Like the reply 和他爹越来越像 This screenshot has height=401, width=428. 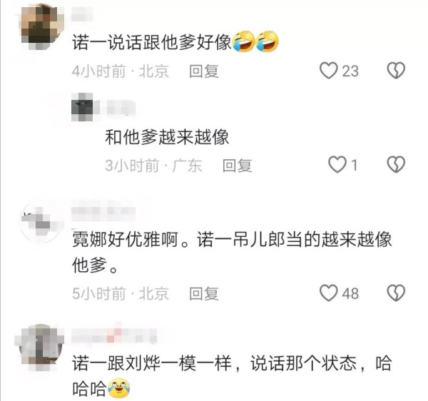coord(337,164)
